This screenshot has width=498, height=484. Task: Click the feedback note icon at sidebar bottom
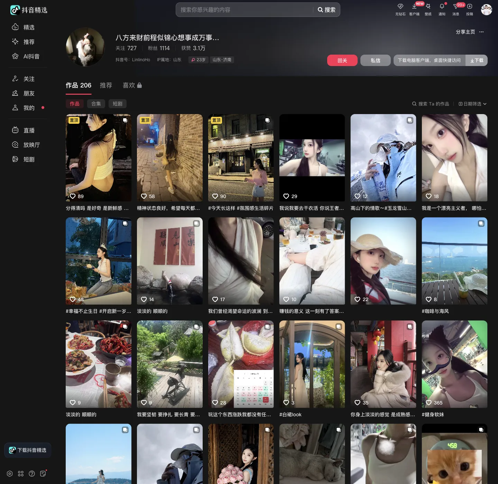43,474
